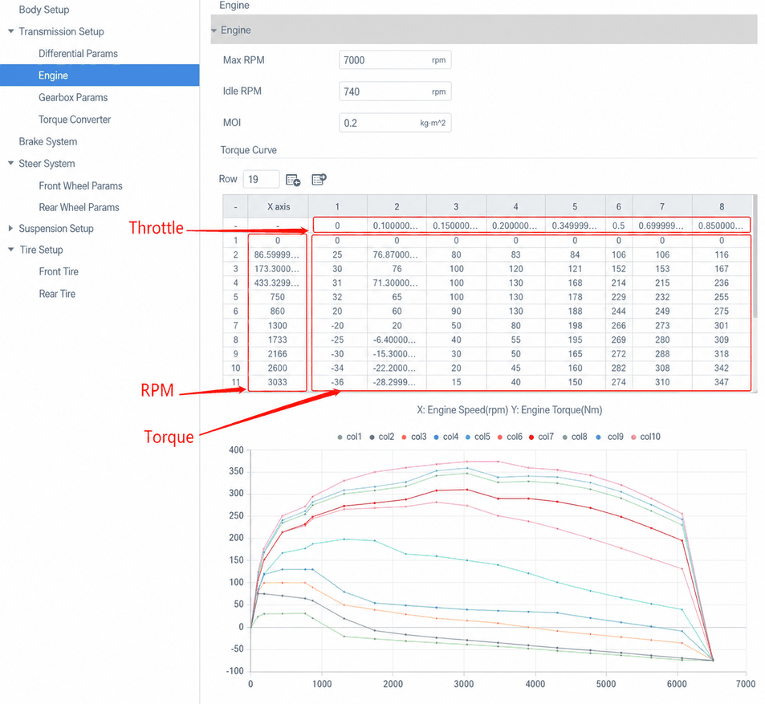The image size is (765, 704).
Task: Click the Idle RPM field showing 740
Action: coord(395,92)
